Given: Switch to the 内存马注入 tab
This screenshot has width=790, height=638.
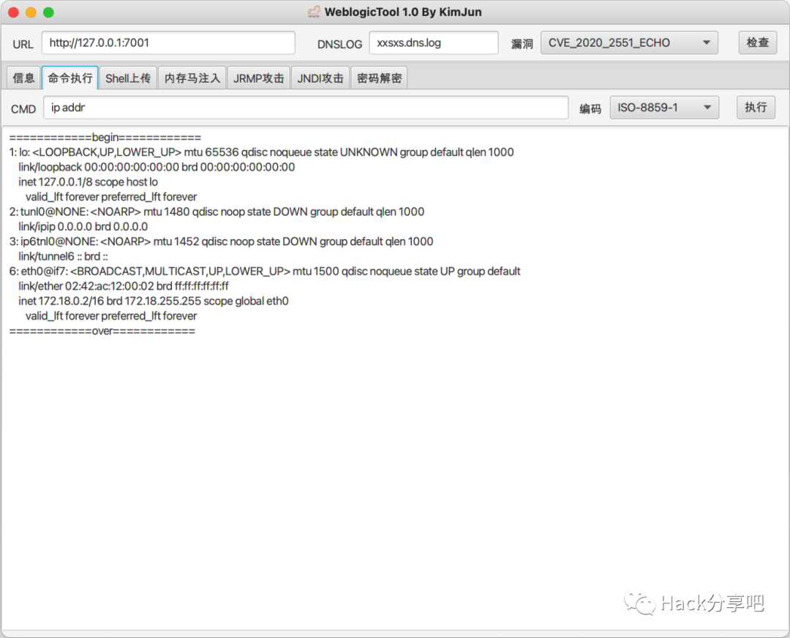Looking at the screenshot, I should [192, 78].
